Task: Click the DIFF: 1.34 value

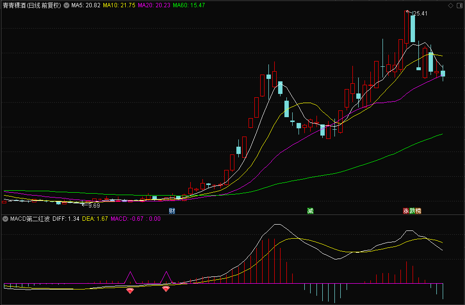Action: 66,219
